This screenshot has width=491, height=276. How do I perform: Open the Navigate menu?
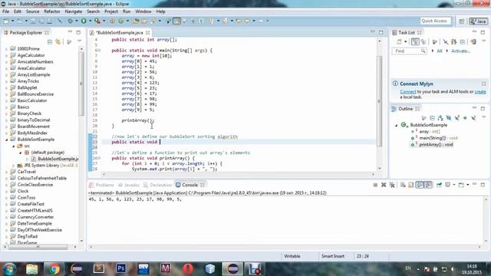coord(74,11)
